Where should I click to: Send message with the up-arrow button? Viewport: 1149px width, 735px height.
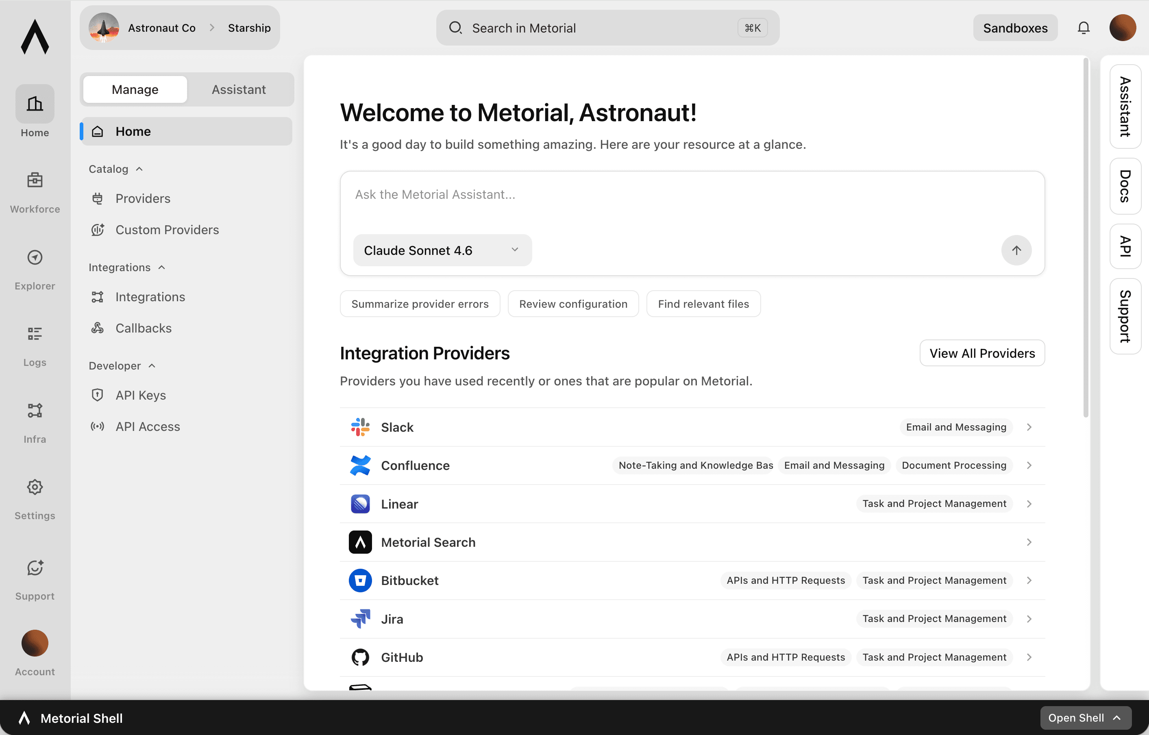pyautogui.click(x=1016, y=250)
